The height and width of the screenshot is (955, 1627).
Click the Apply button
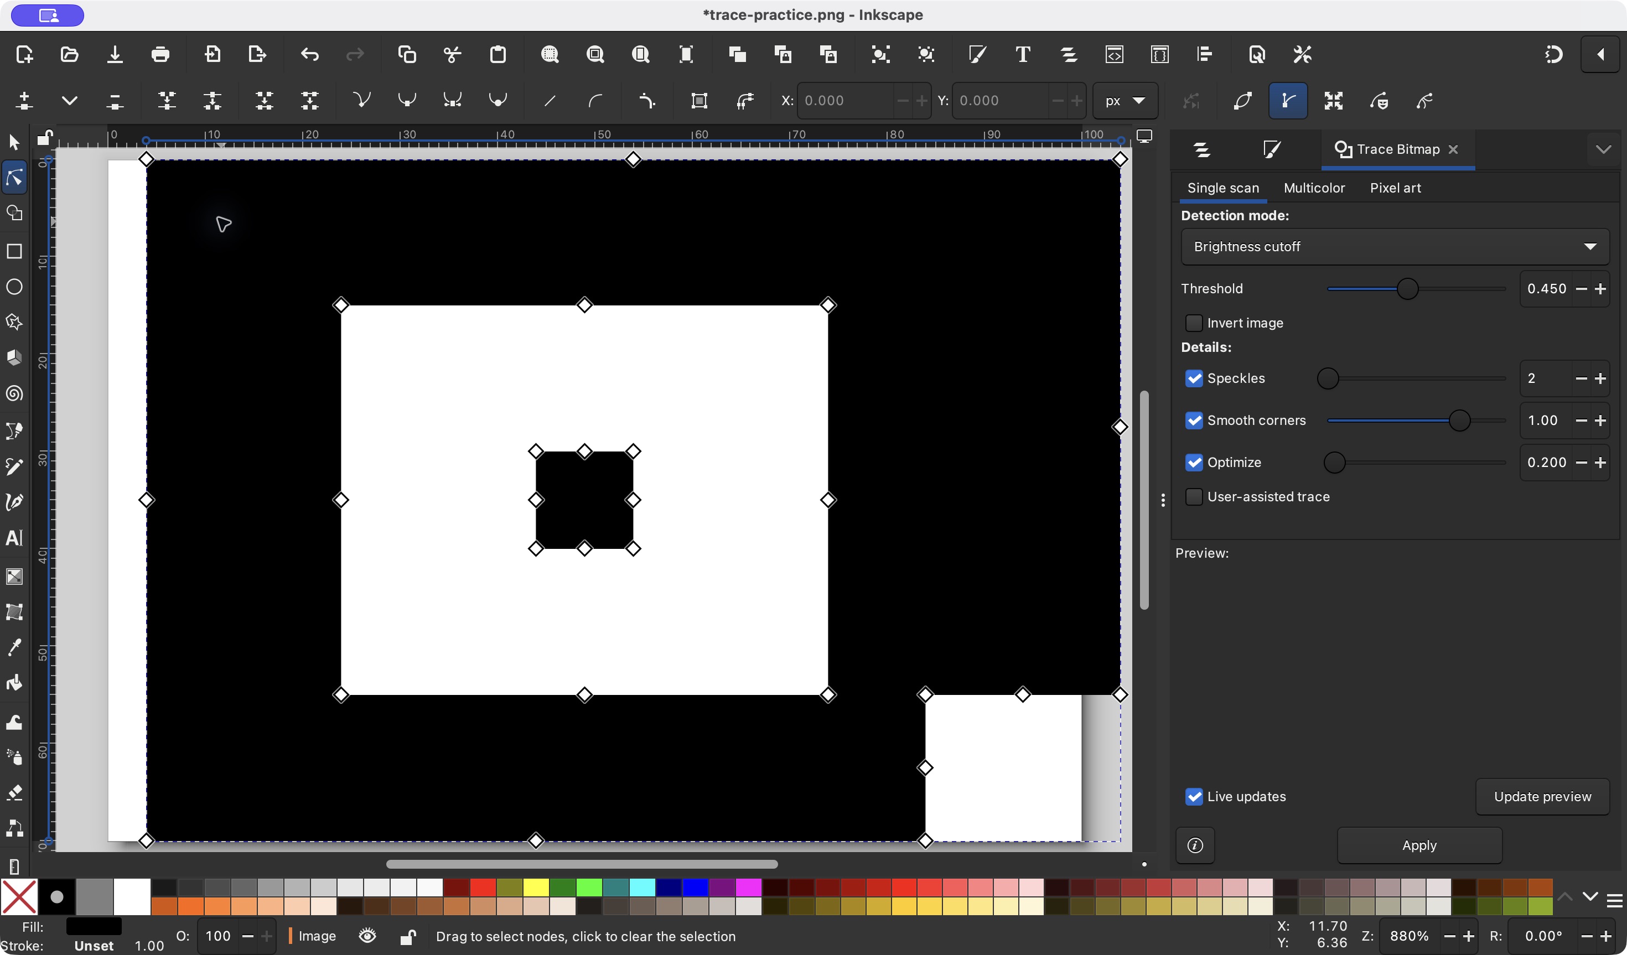click(1419, 845)
